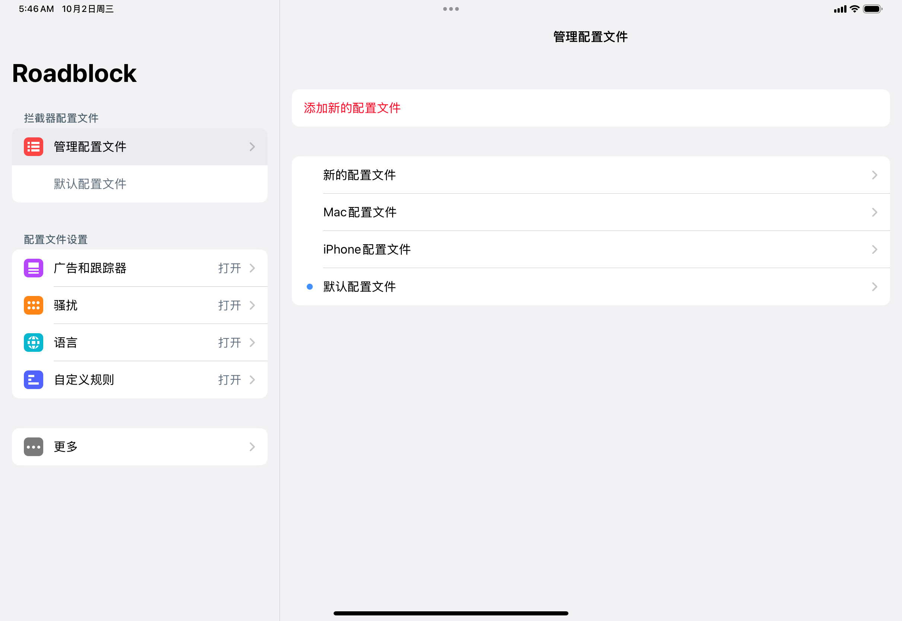Click the teal globe 语言 icon
This screenshot has height=621, width=902.
(34, 343)
